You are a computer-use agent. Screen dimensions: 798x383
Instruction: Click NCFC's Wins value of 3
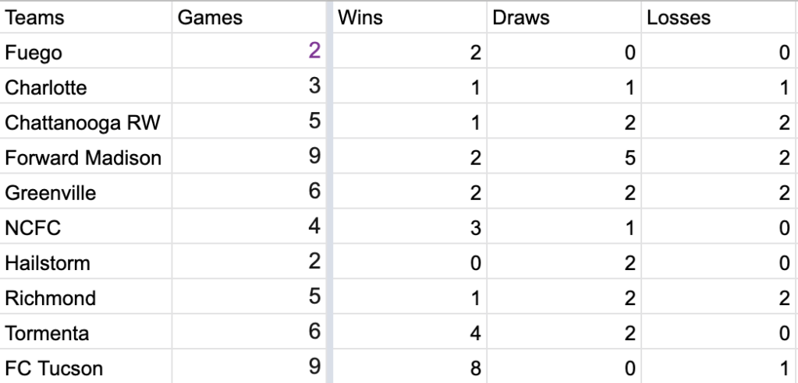pos(475,228)
